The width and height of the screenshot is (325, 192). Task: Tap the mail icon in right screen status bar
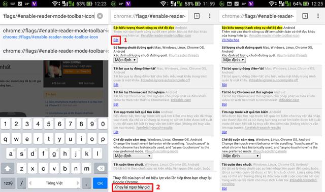229,4
